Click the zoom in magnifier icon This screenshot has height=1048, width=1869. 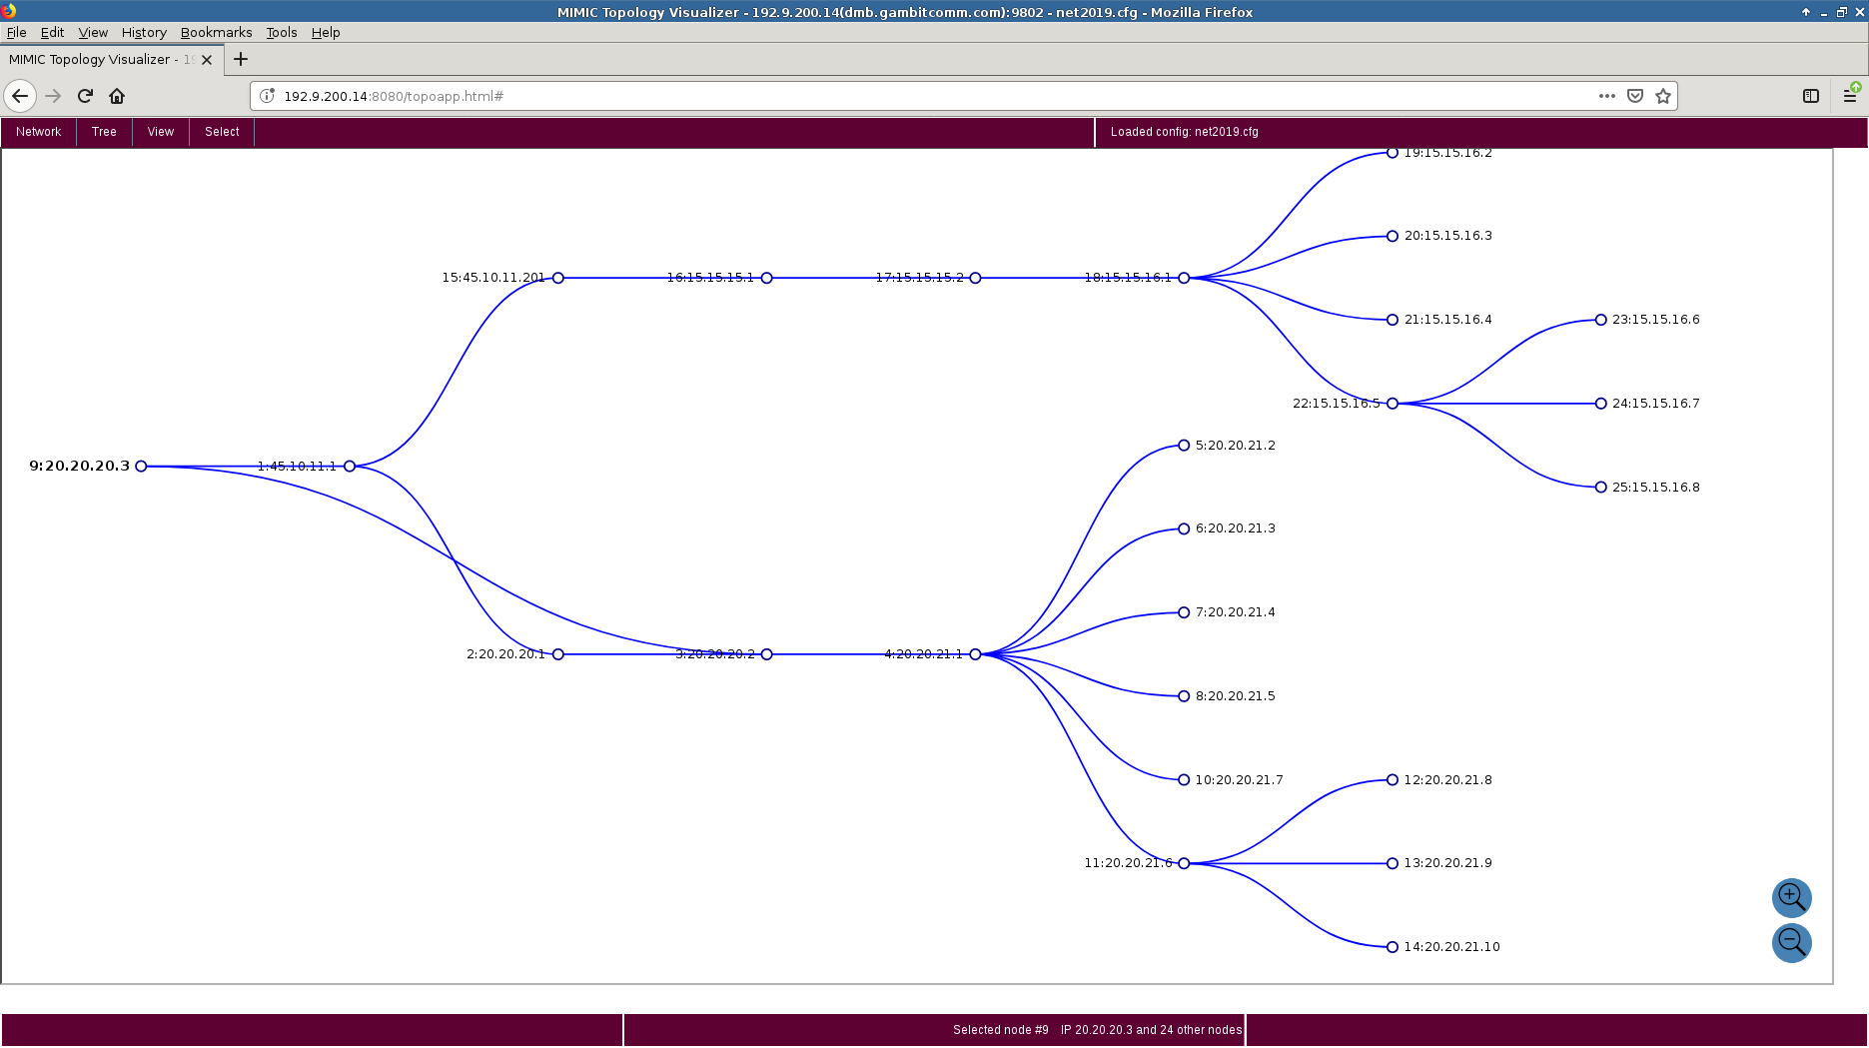pos(1790,897)
